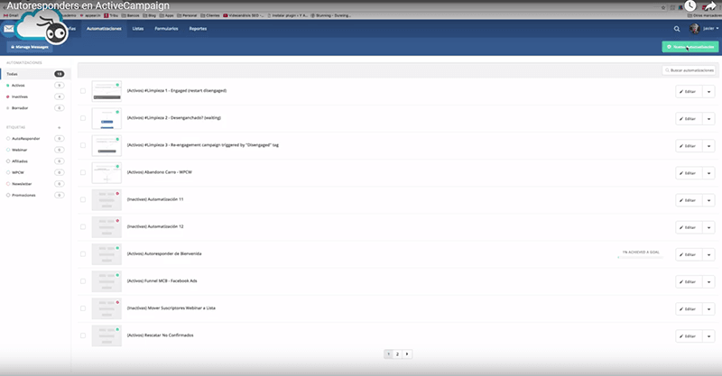
Task: Open the search magnifier in the top navigation
Action: [676, 29]
